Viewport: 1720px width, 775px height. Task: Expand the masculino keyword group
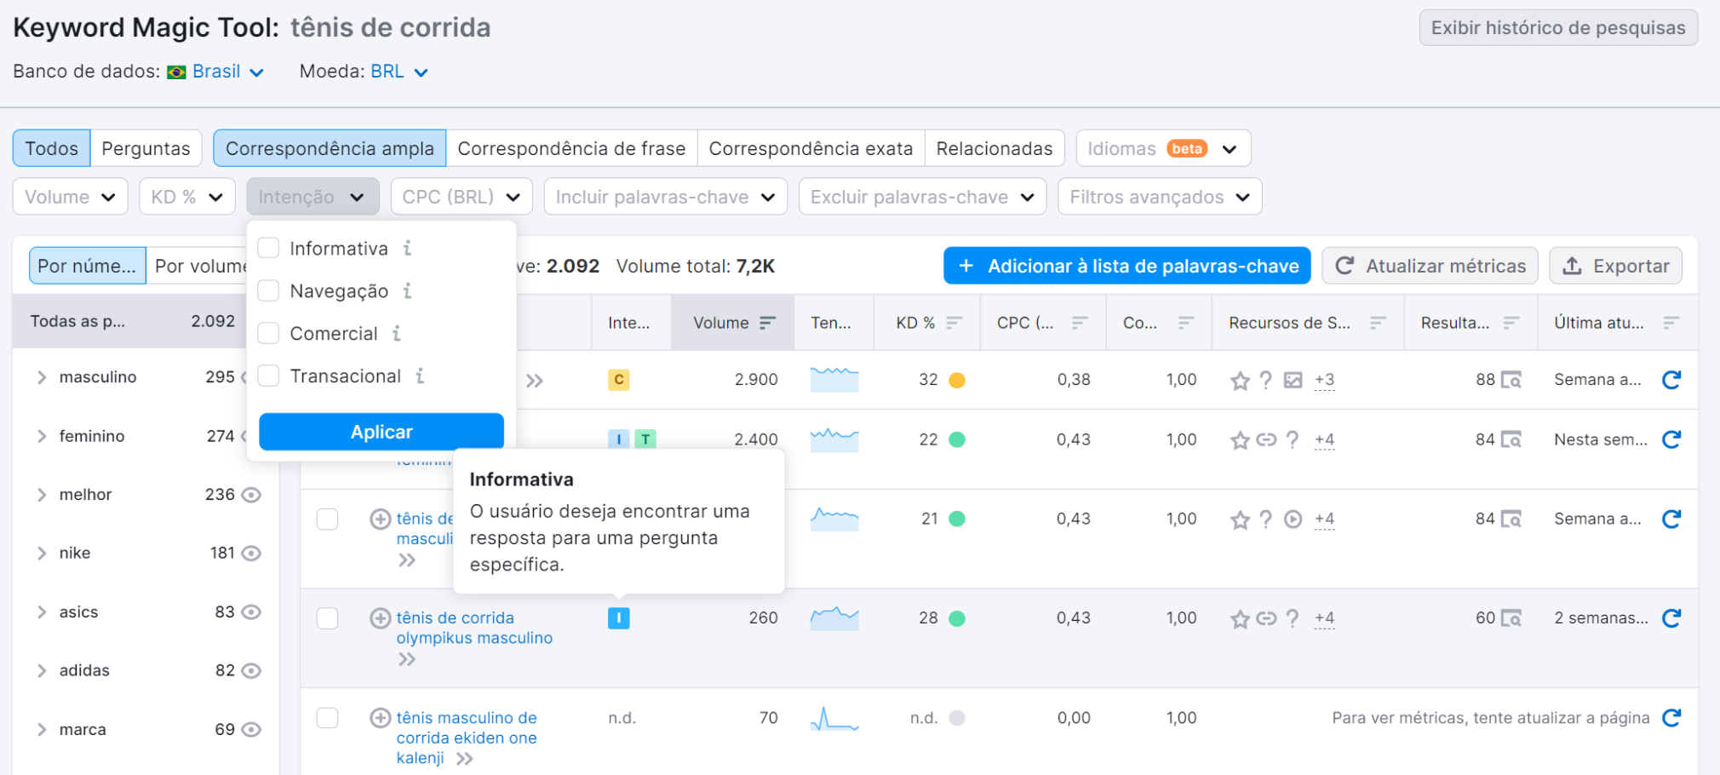click(x=41, y=377)
